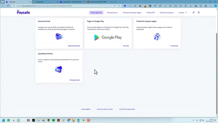Select the Visión general tab
The image size is (218, 123).
[96, 13]
